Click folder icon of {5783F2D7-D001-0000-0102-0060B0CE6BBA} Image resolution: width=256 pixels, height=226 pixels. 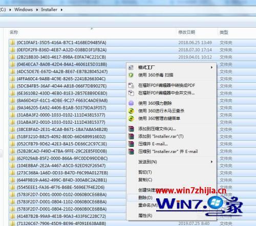12,195
